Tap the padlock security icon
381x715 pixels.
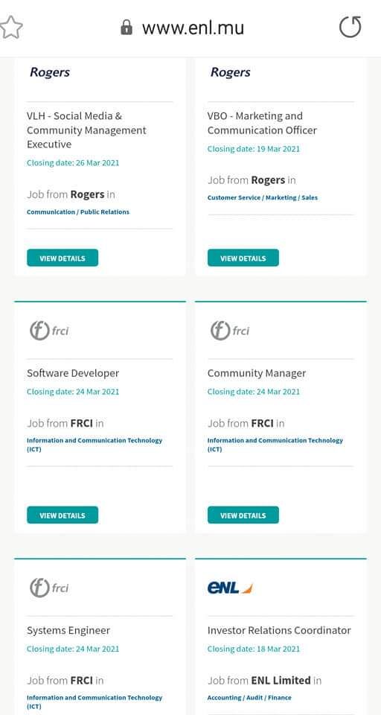click(x=127, y=28)
